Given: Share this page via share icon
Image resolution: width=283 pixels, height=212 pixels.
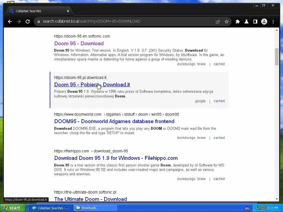Looking at the screenshot, I should click(218, 22).
